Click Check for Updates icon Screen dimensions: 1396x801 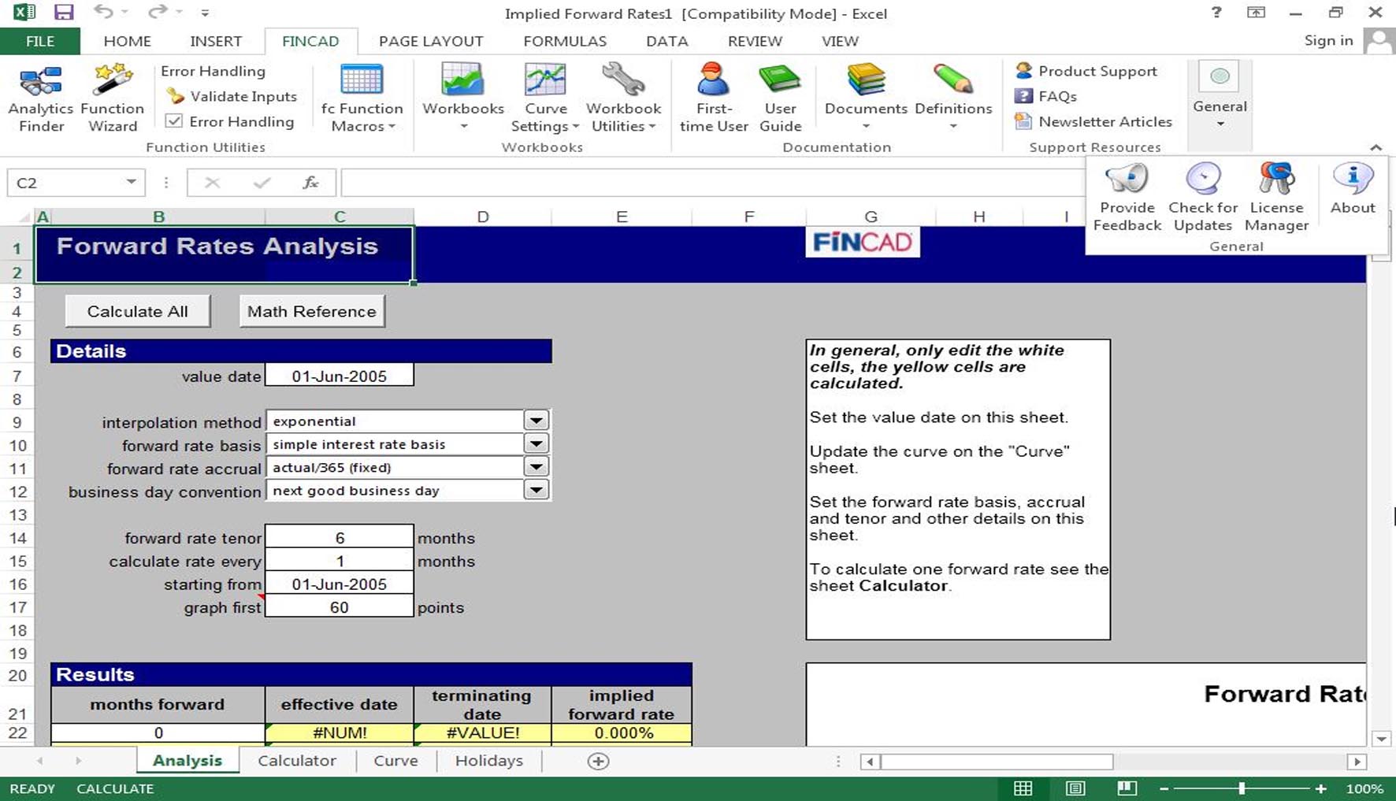1203,197
